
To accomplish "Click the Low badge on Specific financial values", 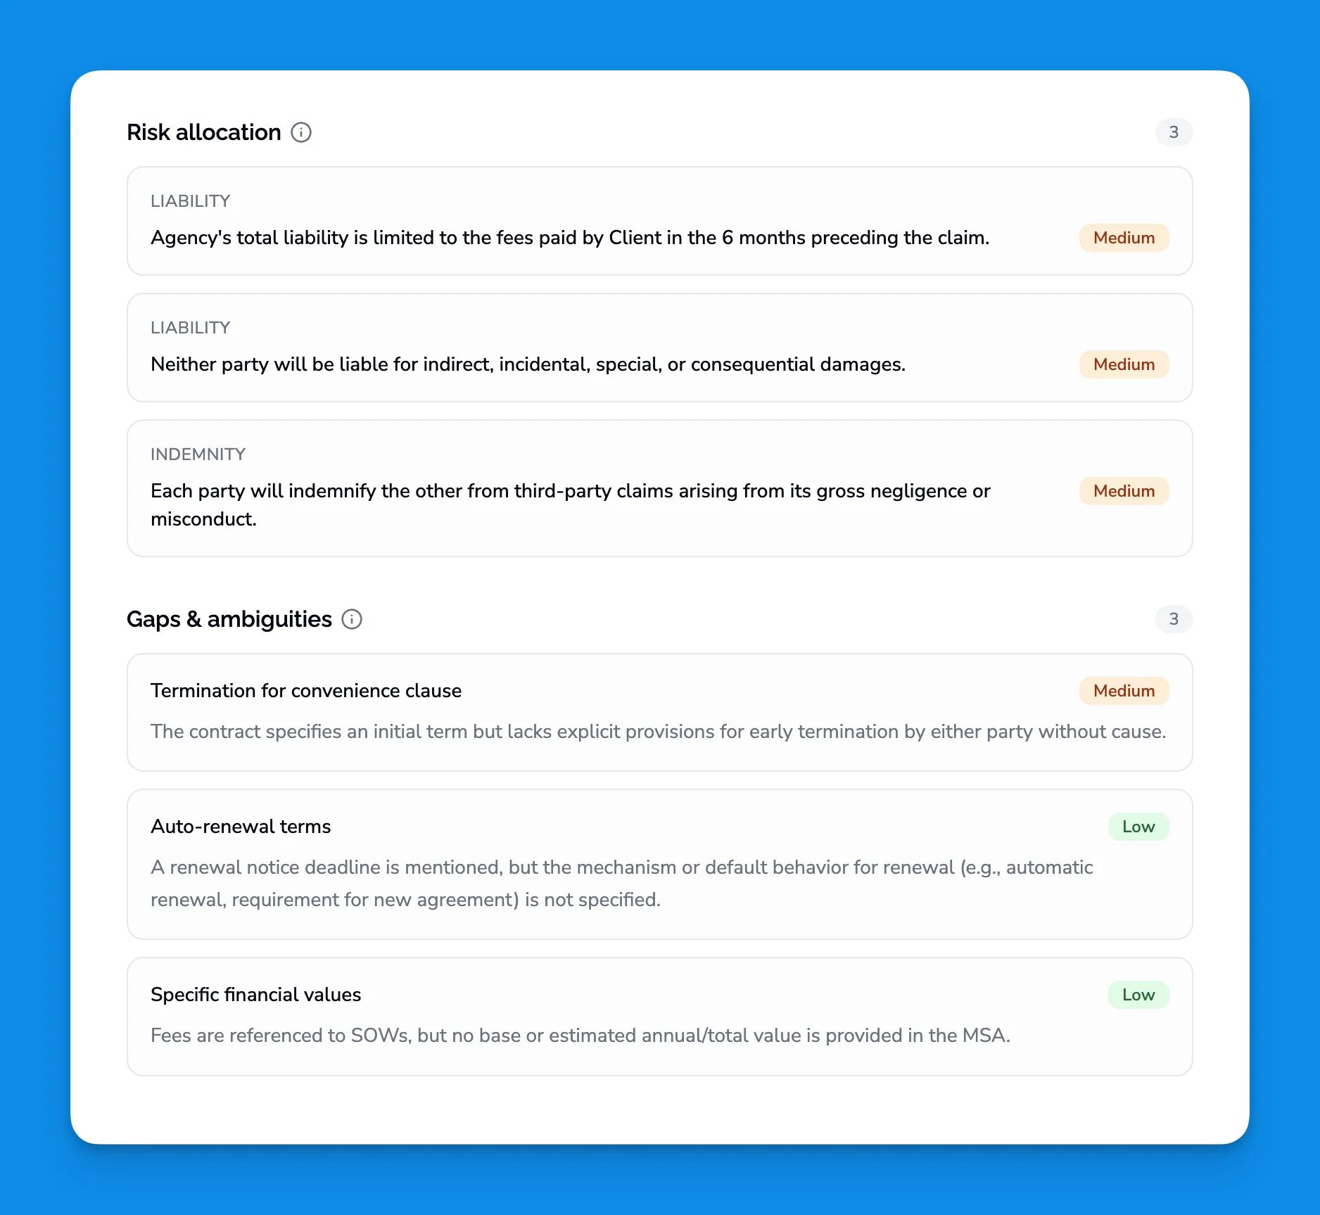I will [x=1138, y=995].
